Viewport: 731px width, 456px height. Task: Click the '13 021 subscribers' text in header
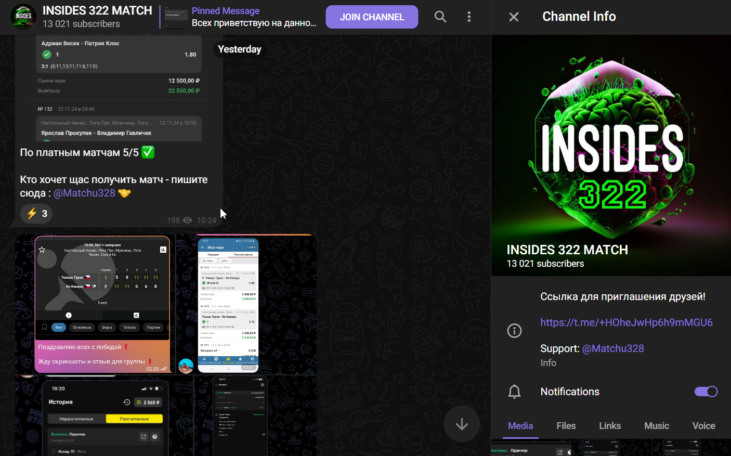(x=81, y=24)
